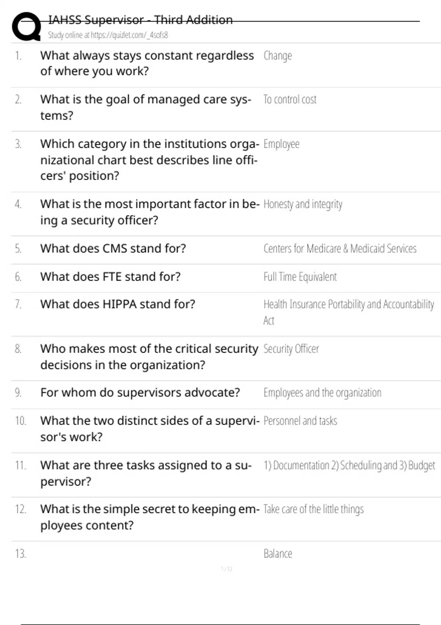Click the answer "Balance" in row 13
The height and width of the screenshot is (625, 441).
click(x=278, y=554)
